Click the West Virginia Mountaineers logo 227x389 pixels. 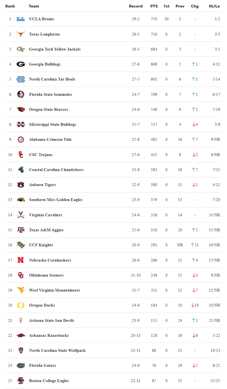point(21,290)
